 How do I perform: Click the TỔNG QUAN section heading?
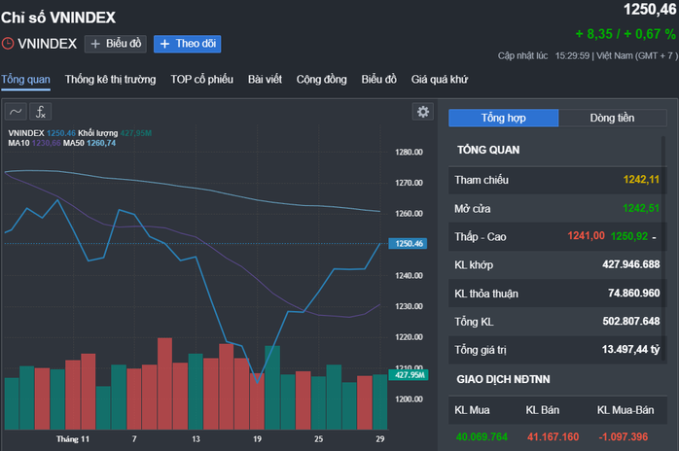tap(488, 150)
